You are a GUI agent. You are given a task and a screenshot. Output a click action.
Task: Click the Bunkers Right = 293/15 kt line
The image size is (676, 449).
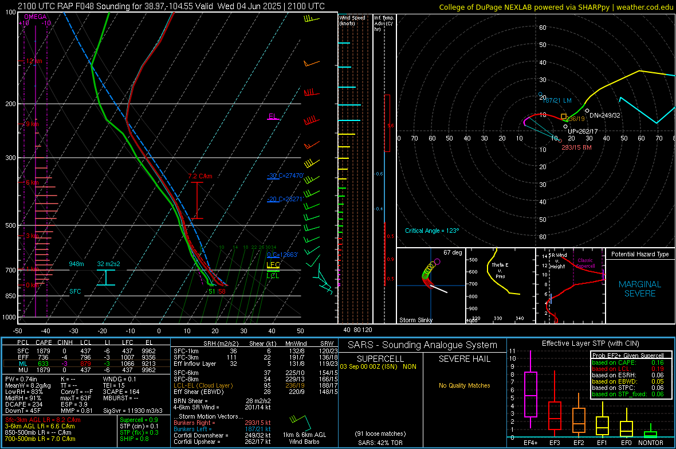(x=222, y=423)
